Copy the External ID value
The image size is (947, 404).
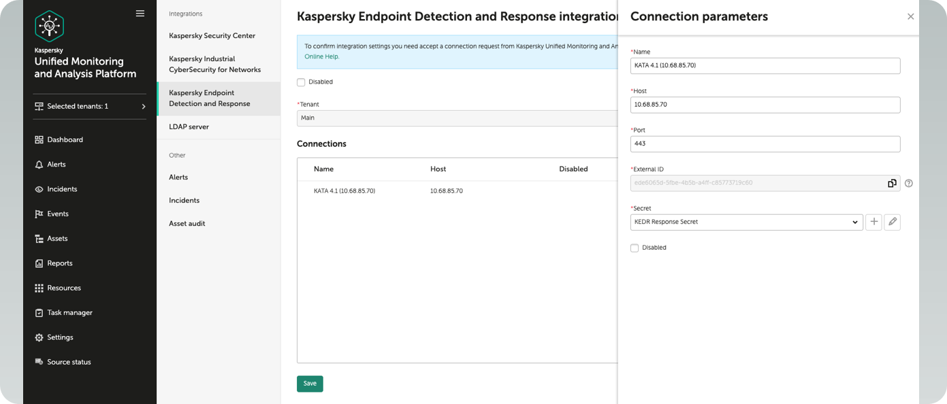892,183
